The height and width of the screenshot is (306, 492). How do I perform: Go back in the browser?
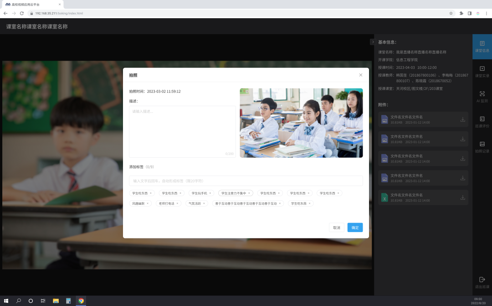5,13
